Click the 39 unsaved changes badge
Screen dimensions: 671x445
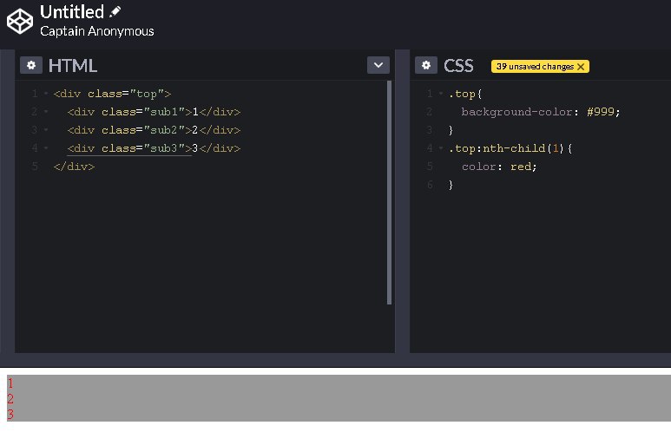point(540,67)
